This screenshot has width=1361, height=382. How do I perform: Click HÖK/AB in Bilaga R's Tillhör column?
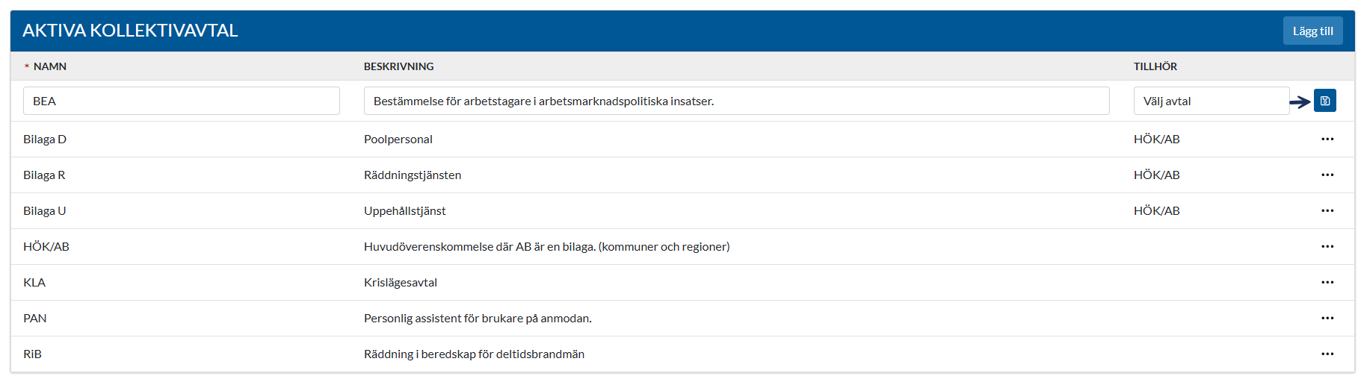point(1156,175)
